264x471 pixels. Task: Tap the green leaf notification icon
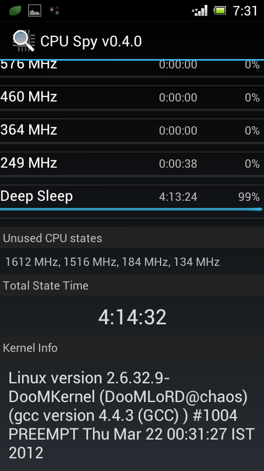point(15,11)
